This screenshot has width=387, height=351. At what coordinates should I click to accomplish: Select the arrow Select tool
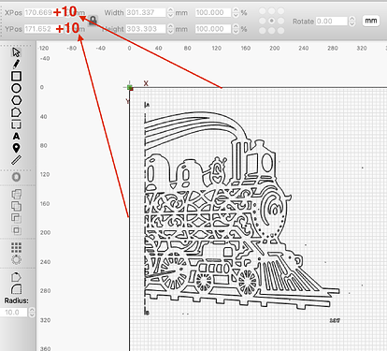16,52
